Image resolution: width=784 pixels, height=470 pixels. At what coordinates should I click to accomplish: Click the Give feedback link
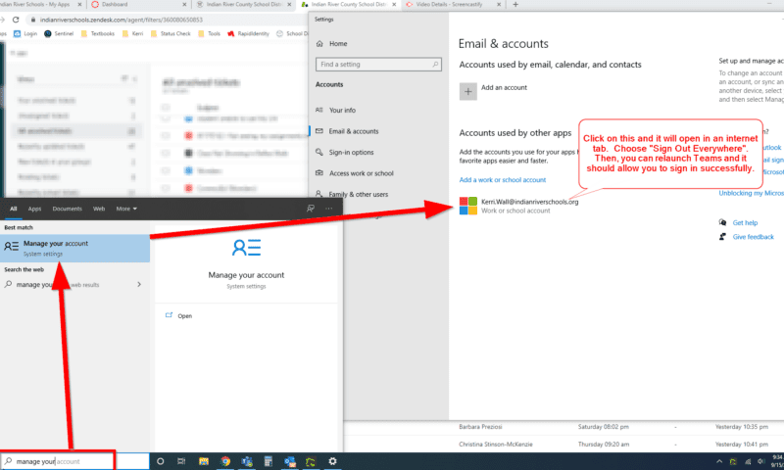pos(753,237)
